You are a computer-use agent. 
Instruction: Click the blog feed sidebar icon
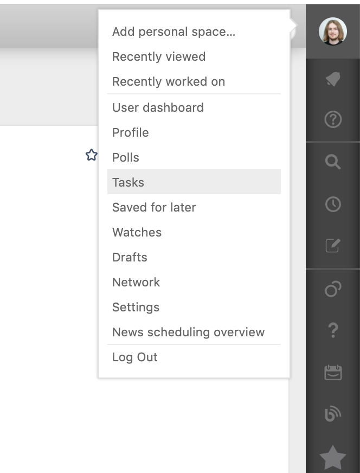332,414
